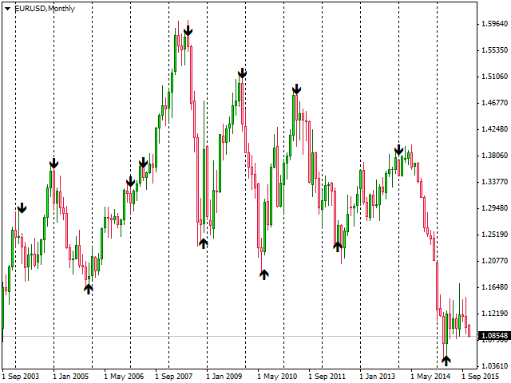Click the up arrow on the 1 Jan 2009 line
This screenshot has height=383, width=511.
coord(204,243)
